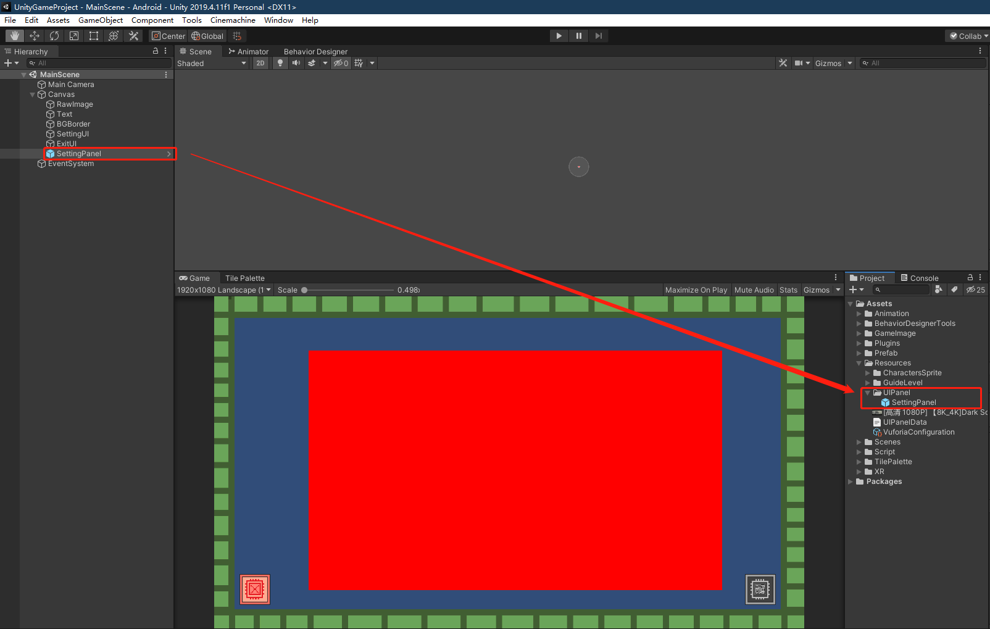The width and height of the screenshot is (990, 629).
Task: Click the Play button
Action: (x=559, y=36)
